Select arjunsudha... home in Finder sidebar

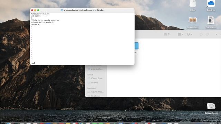click(x=96, y=69)
